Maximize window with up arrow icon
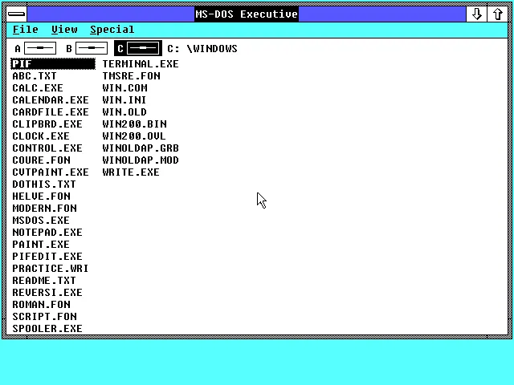This screenshot has height=385, width=514. point(498,14)
